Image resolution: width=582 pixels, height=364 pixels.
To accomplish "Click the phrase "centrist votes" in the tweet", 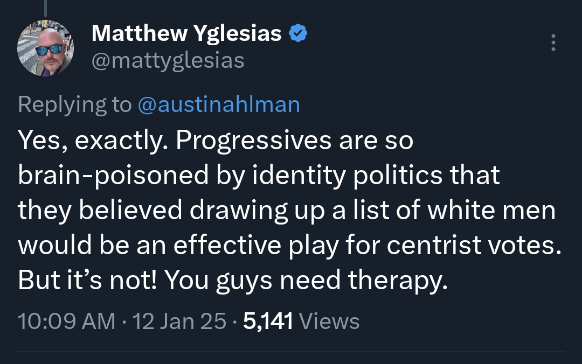I will [472, 246].
